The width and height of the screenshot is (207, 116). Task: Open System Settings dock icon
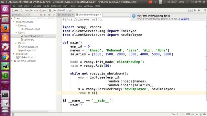(x=5, y=47)
